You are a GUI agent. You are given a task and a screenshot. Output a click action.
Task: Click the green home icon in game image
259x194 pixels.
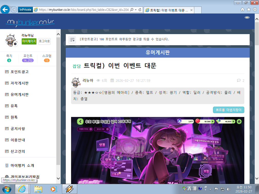pos(239,122)
